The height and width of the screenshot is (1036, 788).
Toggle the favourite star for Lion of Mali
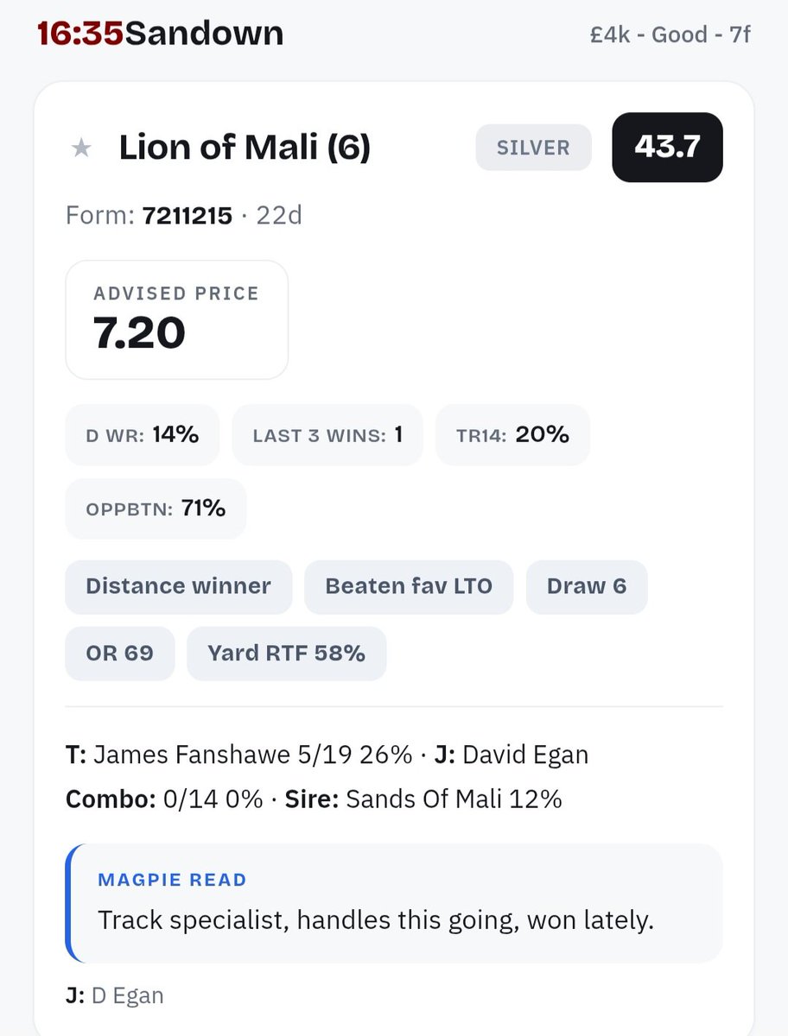(x=81, y=148)
